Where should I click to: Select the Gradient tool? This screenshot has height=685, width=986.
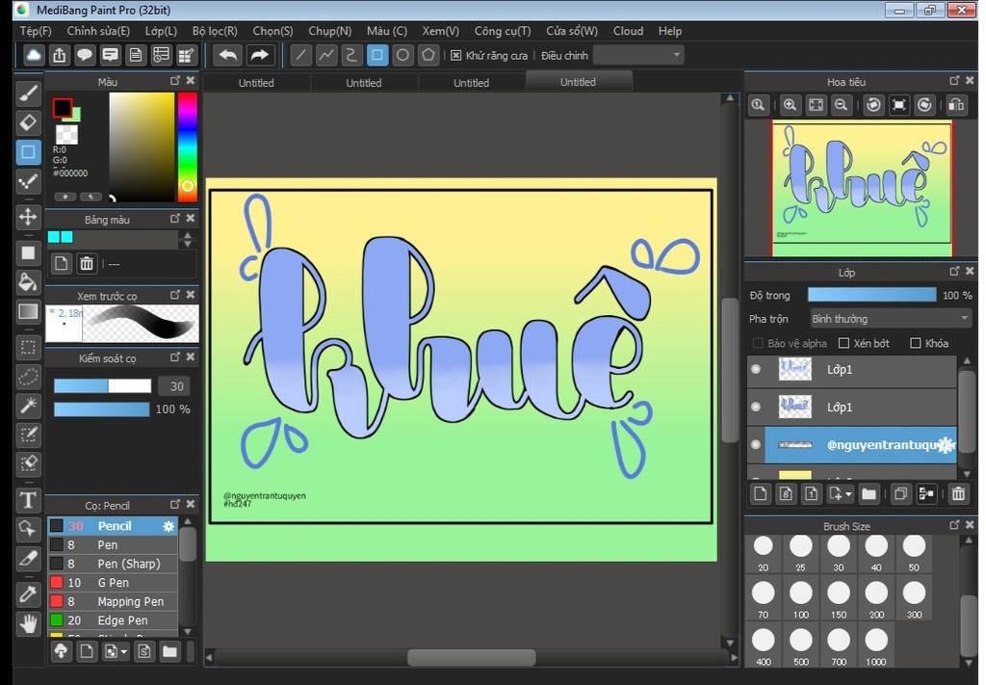coord(28,312)
